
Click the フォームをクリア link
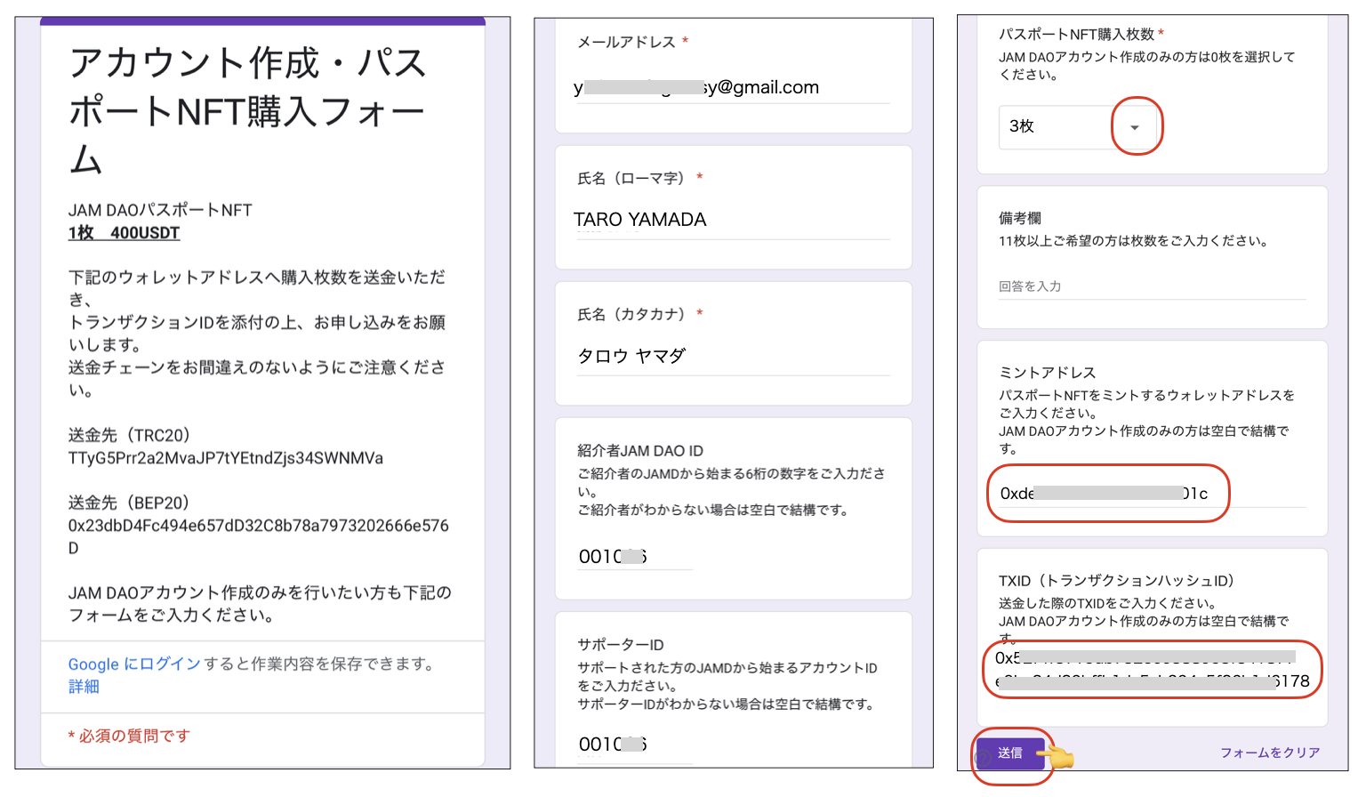[x=1269, y=753]
